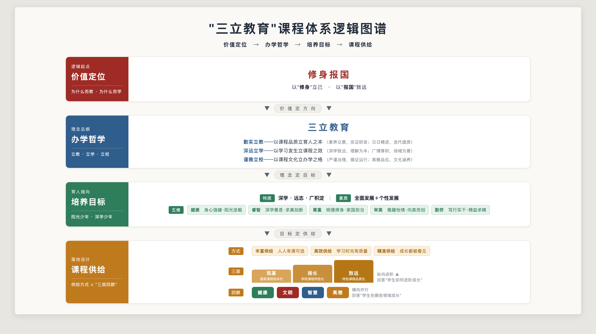Image resolution: width=596 pixels, height=334 pixels.
Task: Click the 价值定方向 connector pill
Action: point(298,109)
